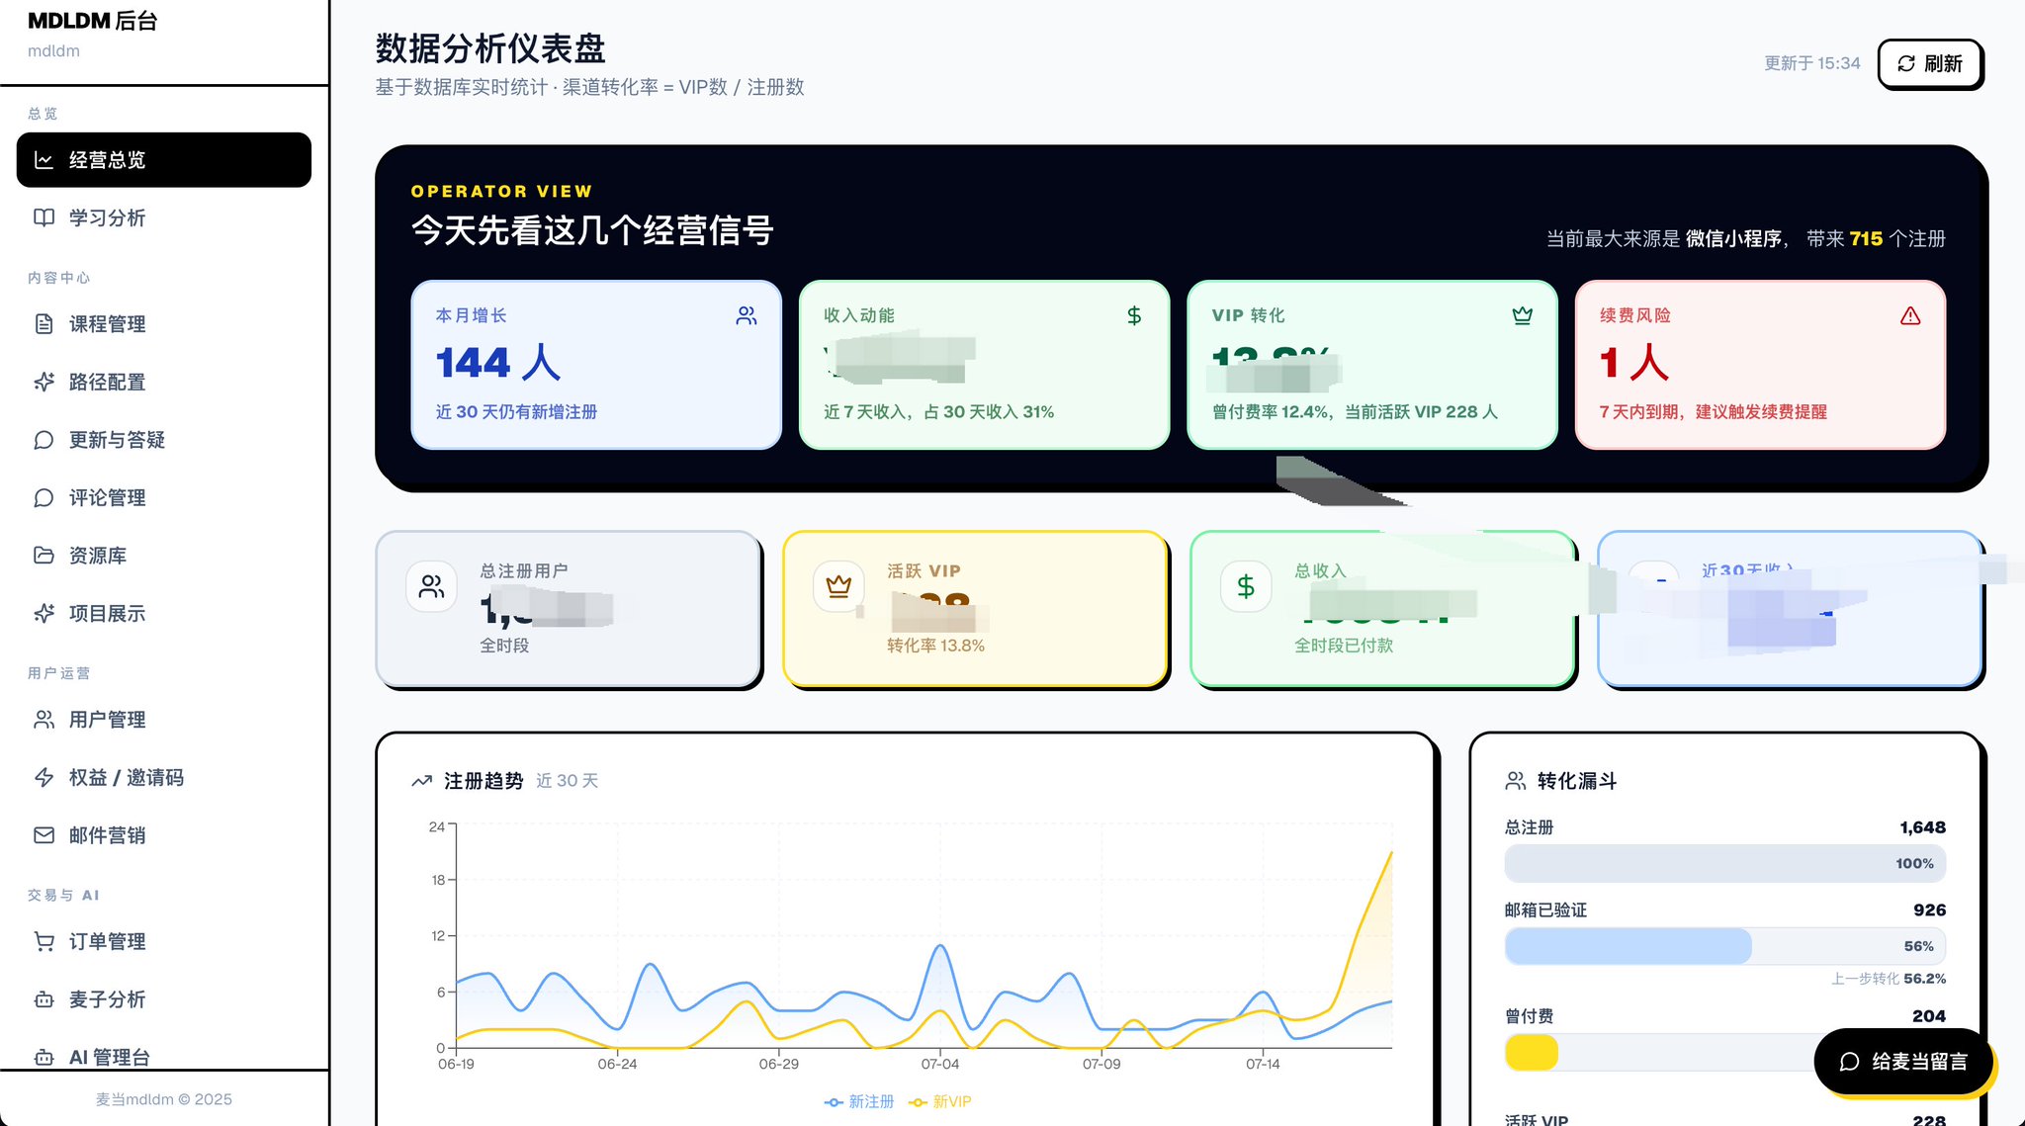Screen dimensions: 2025x1126
Task: Click the 邮件营销 envelope icon
Action: click(44, 835)
